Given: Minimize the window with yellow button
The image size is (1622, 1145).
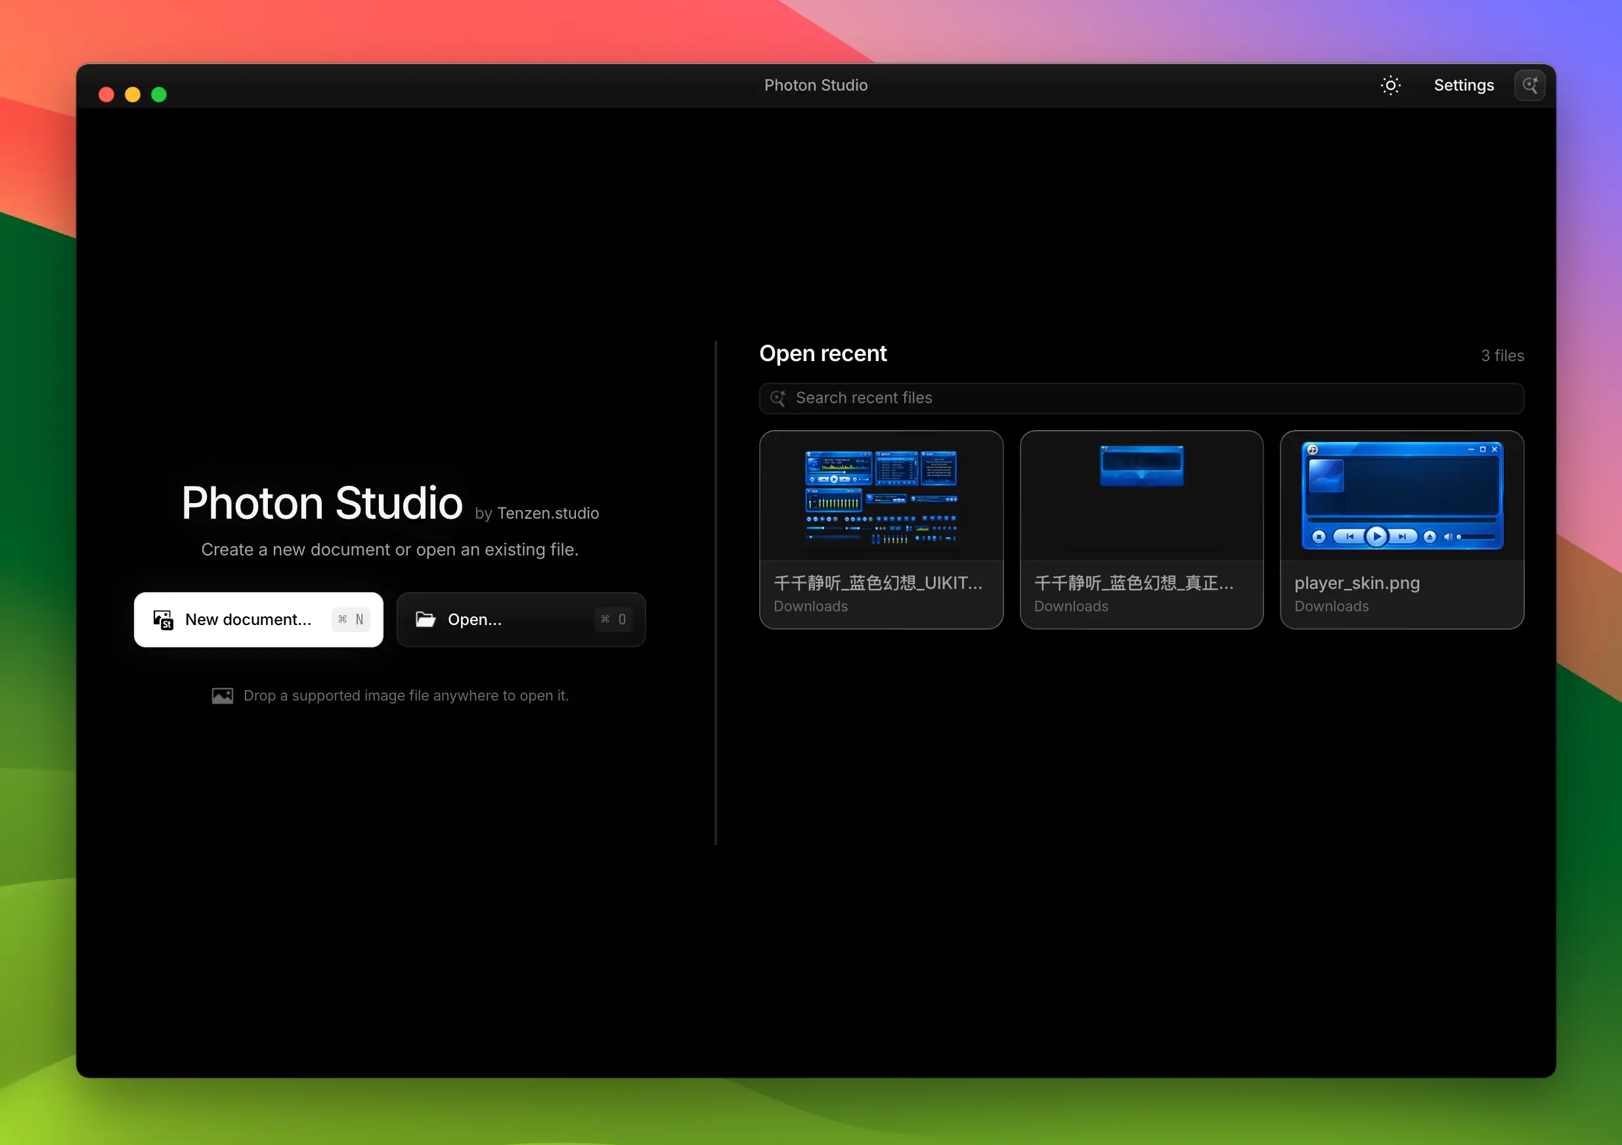Looking at the screenshot, I should (x=133, y=95).
